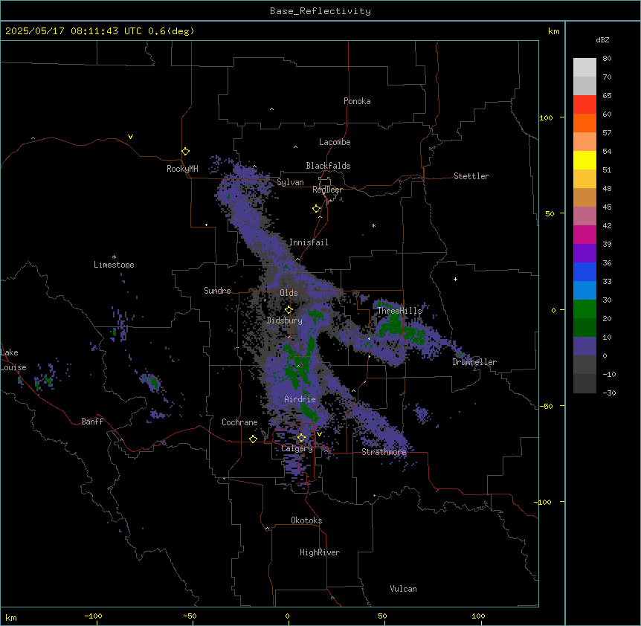Click the Base_Reflectivity title text

320,11
